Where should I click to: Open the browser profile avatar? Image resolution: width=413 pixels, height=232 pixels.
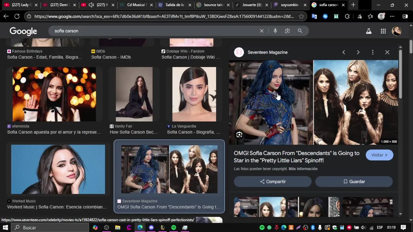[381, 16]
